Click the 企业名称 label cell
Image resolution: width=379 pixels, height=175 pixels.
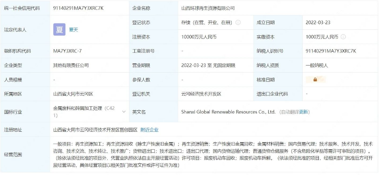click(154, 8)
